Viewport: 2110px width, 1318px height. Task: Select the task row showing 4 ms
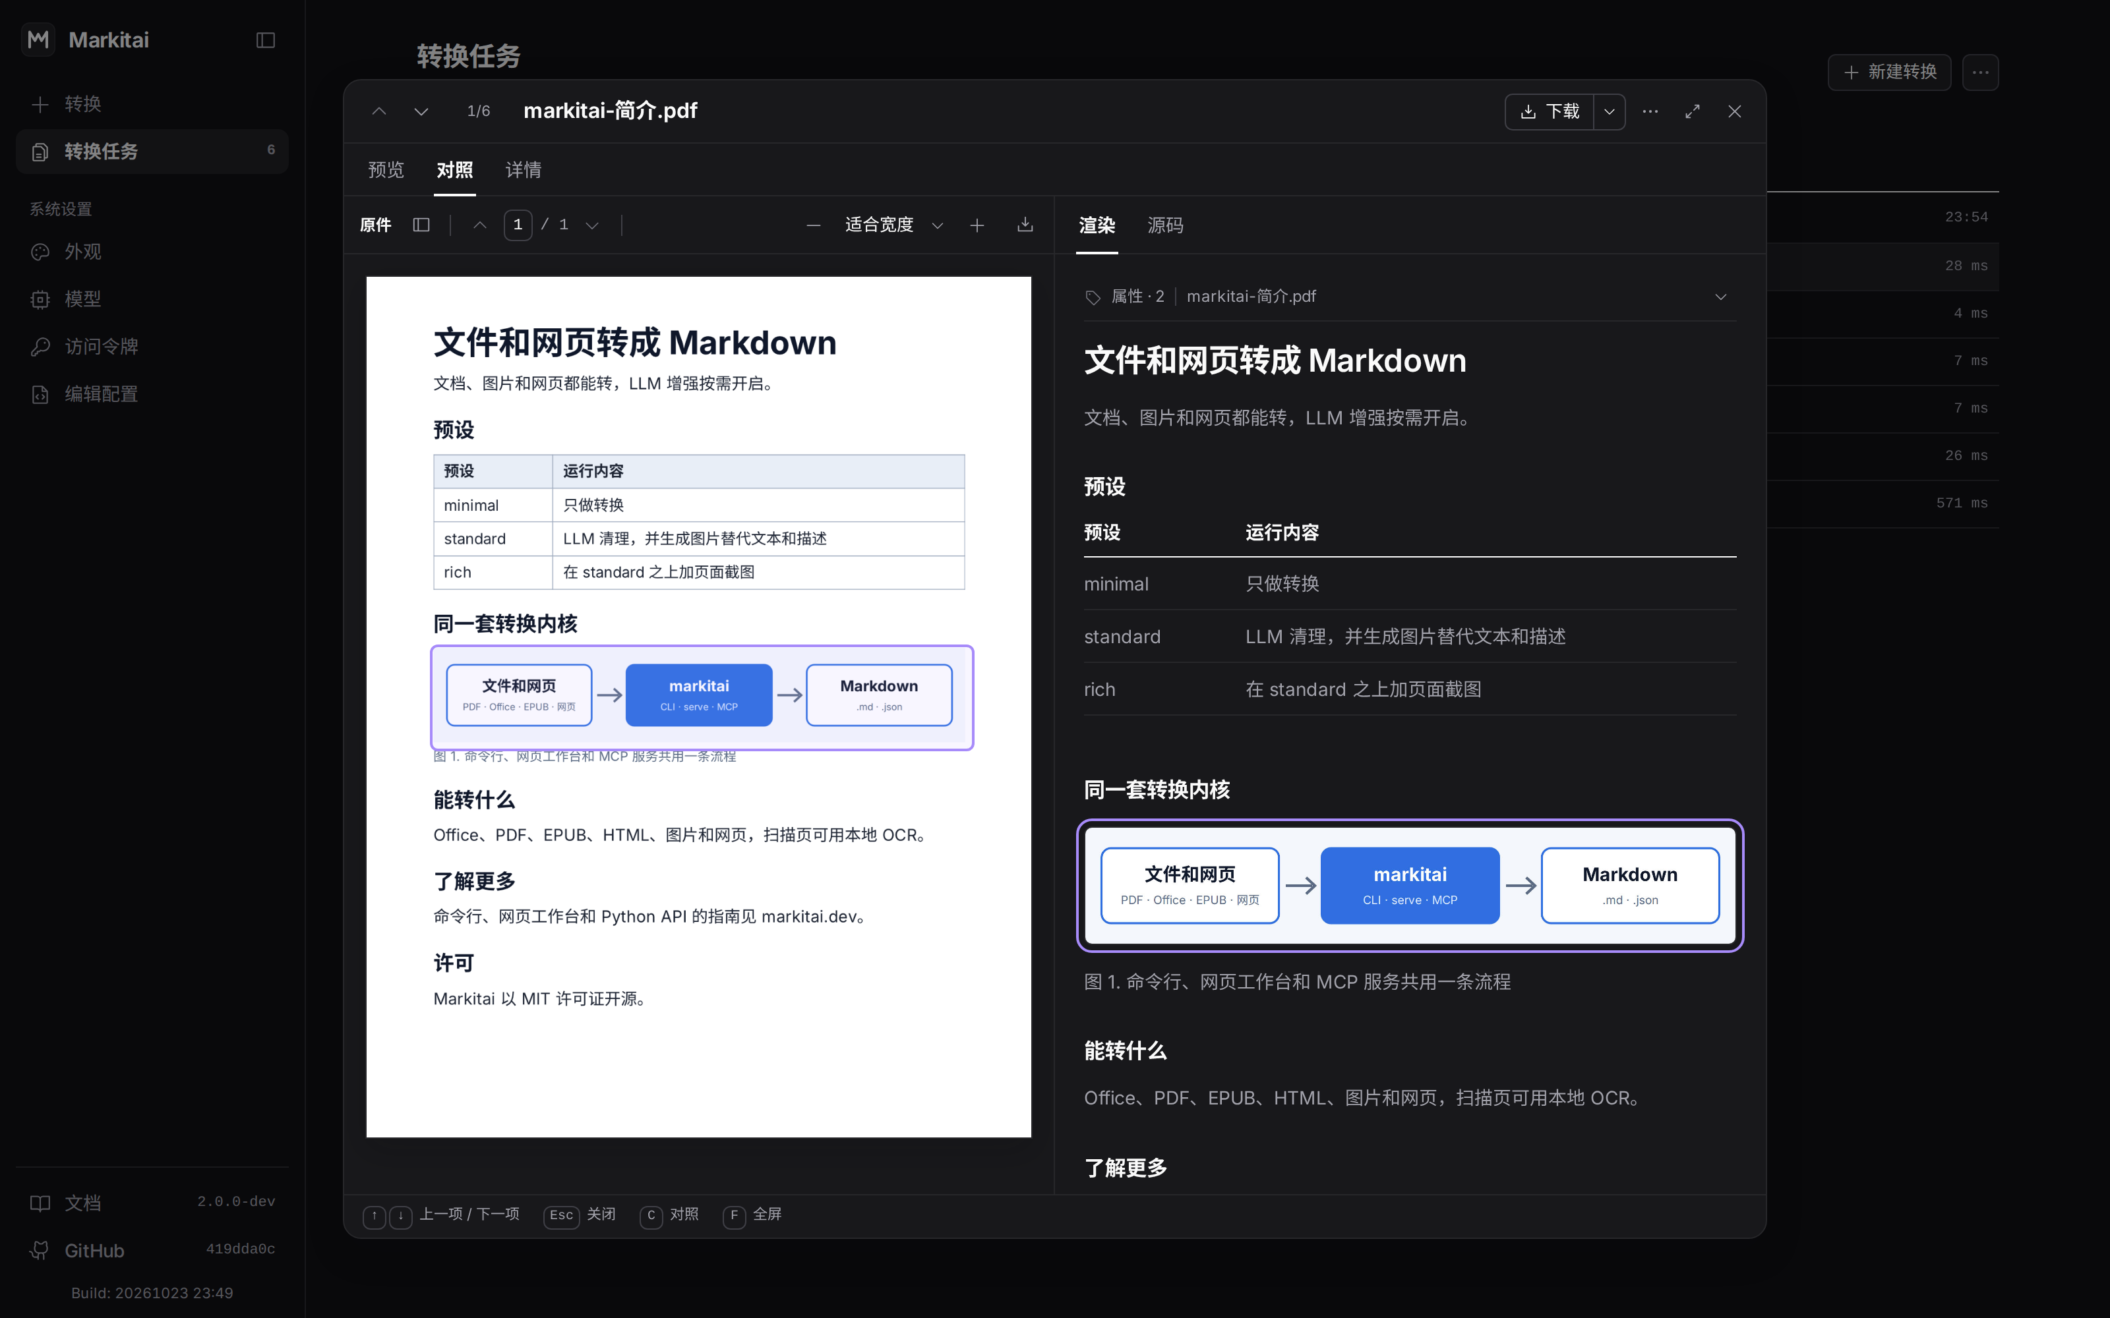1883,314
